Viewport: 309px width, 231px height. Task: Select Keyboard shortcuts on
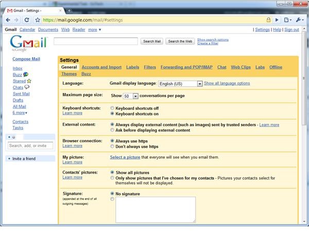112,113
